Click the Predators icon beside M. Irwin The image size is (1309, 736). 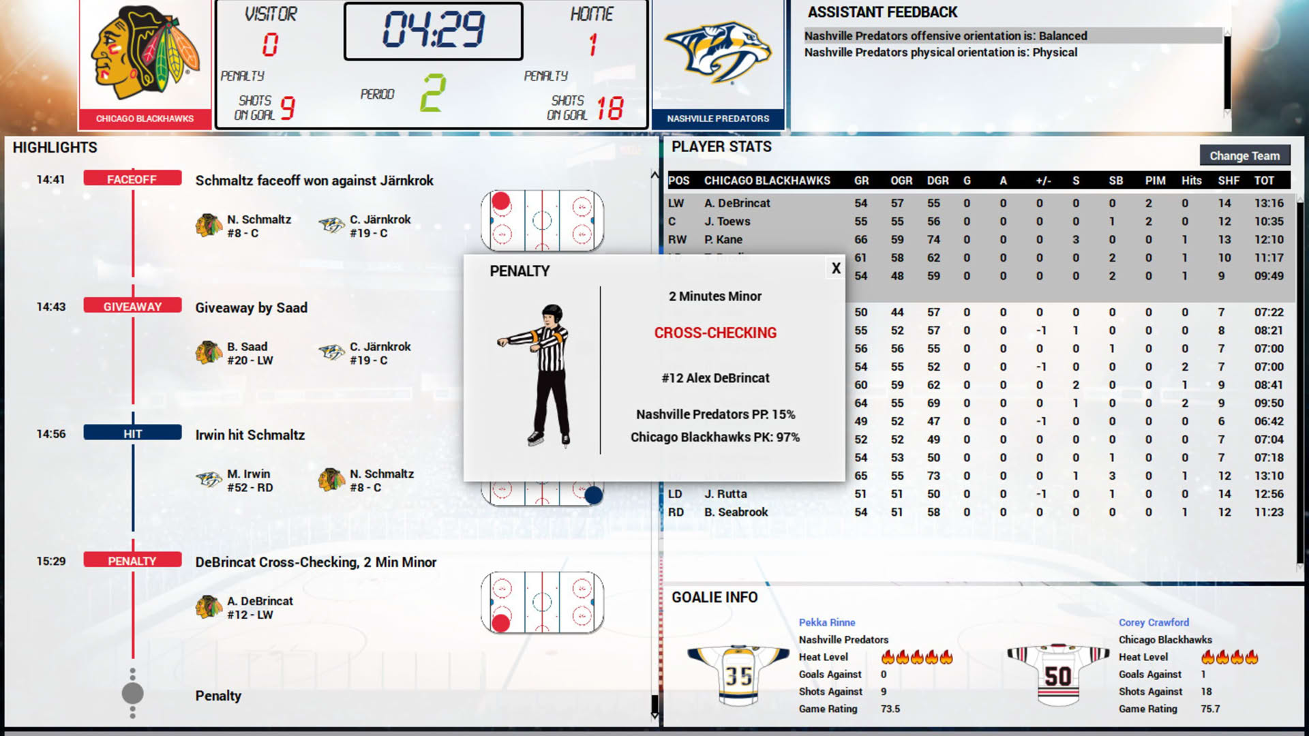[x=209, y=480]
